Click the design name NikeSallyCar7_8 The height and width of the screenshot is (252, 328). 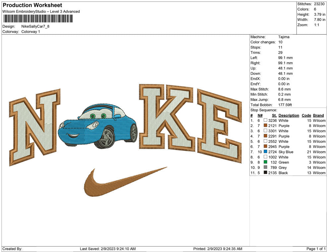35,26
